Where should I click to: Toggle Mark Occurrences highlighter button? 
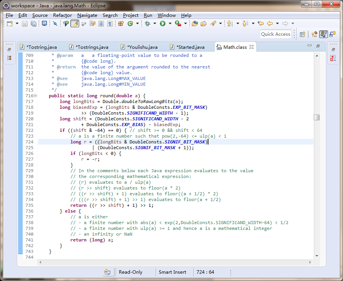[75, 23]
